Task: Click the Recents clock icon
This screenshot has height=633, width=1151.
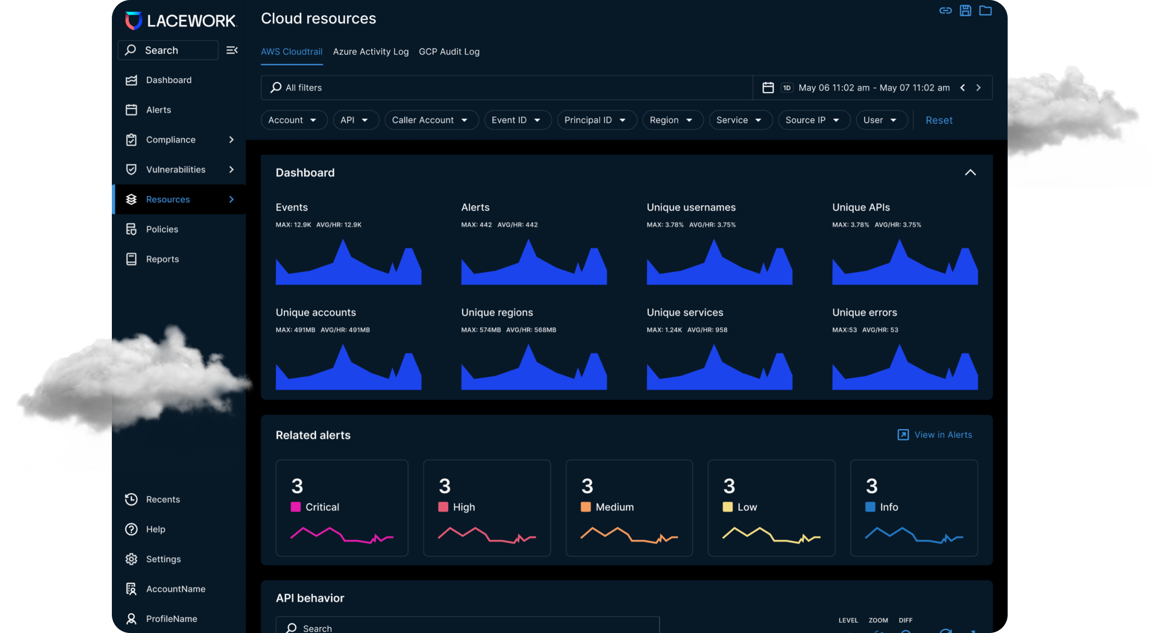Action: pos(131,499)
